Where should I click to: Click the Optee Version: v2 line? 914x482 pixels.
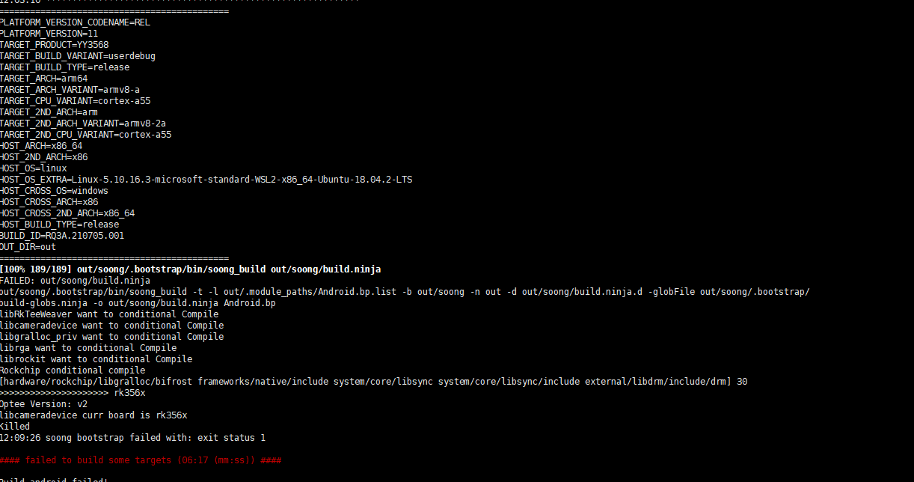click(x=43, y=404)
